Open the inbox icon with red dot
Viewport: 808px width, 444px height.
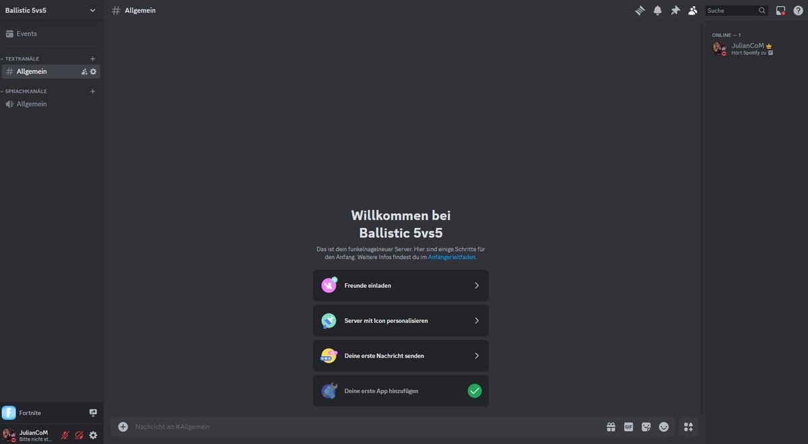(x=781, y=10)
